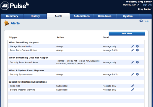The height and width of the screenshot is (107, 153).
Task: Click the Trigger column header
Action: [13, 37]
